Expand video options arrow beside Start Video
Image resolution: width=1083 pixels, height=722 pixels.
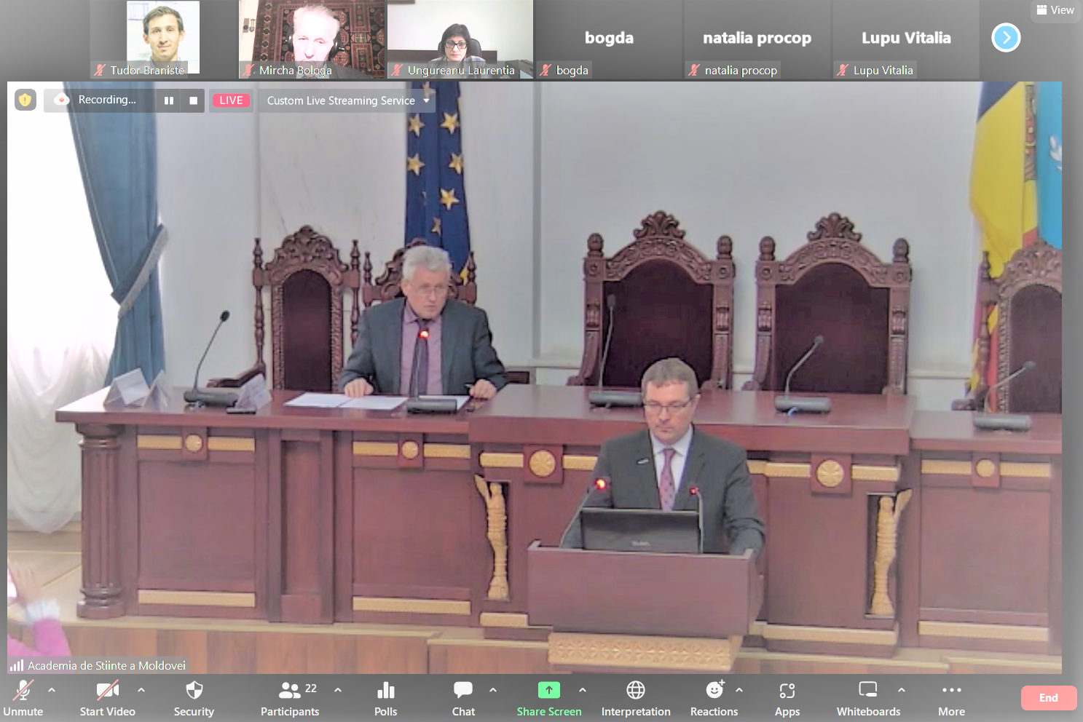click(141, 689)
